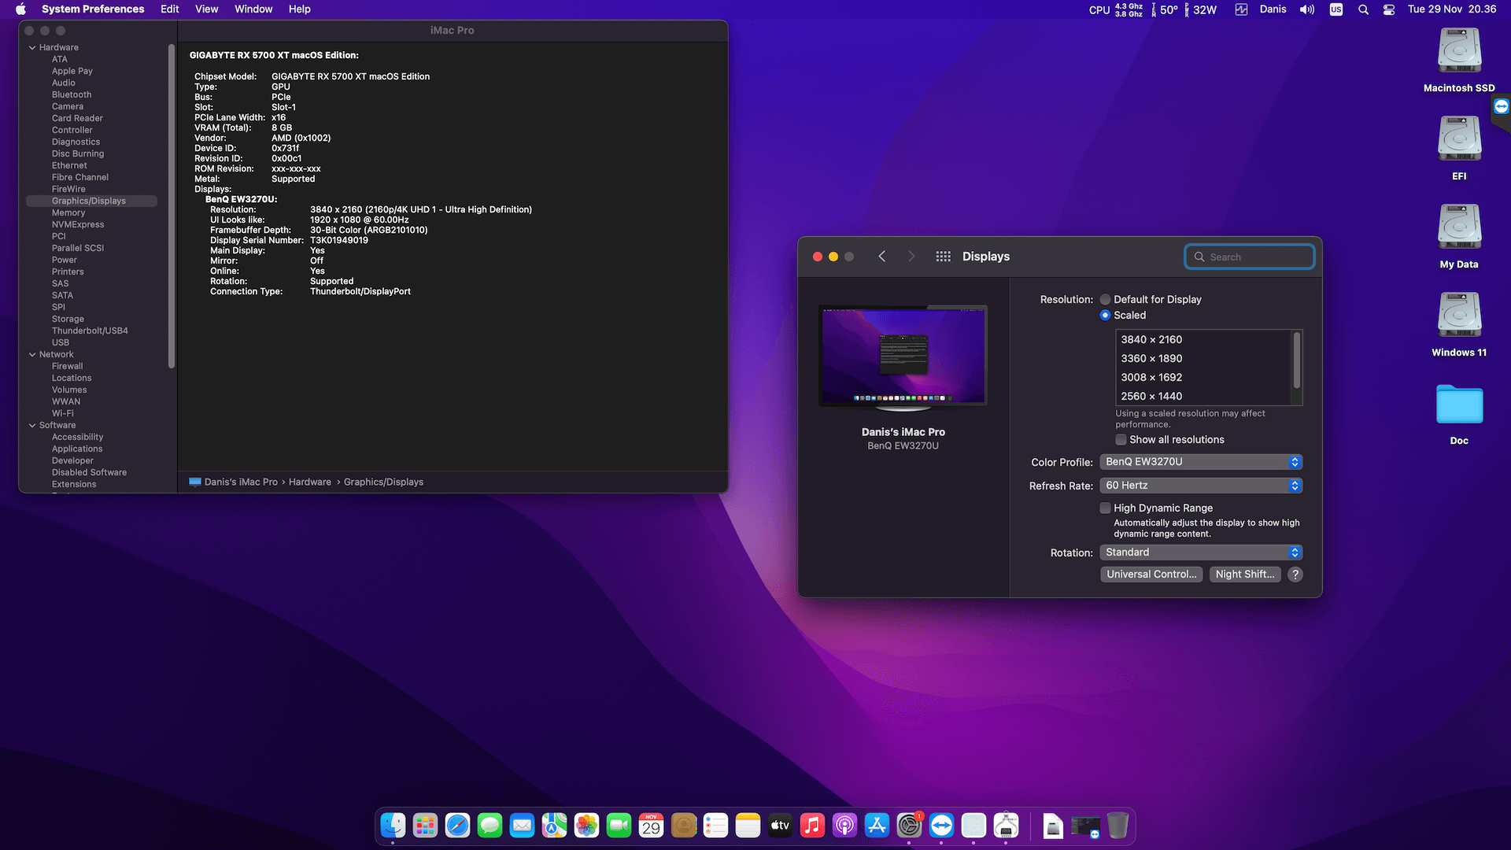
Task: Open the Window menu
Action: click(x=253, y=9)
